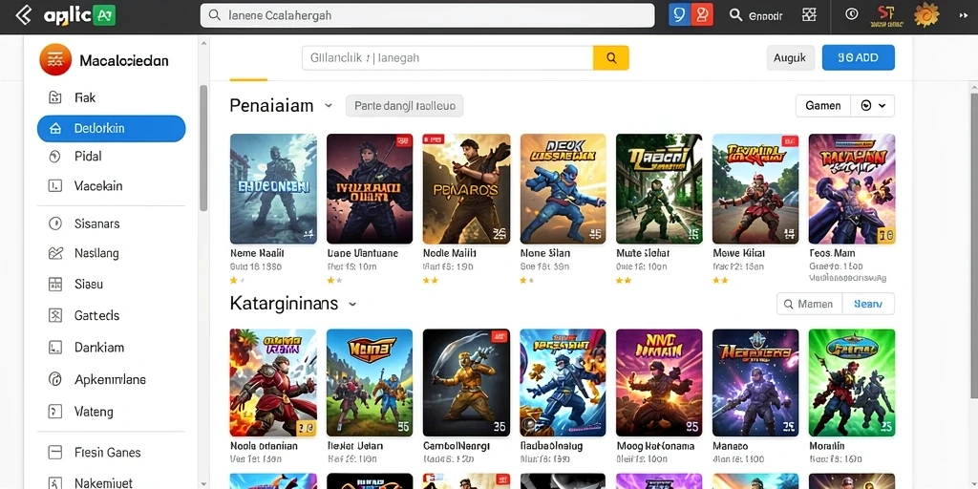Open the Mone Silan game thumbnail

coord(563,188)
